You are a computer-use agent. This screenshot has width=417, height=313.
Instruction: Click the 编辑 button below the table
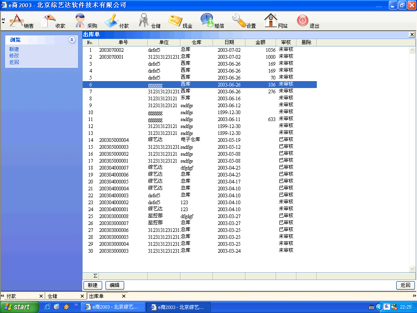114,285
